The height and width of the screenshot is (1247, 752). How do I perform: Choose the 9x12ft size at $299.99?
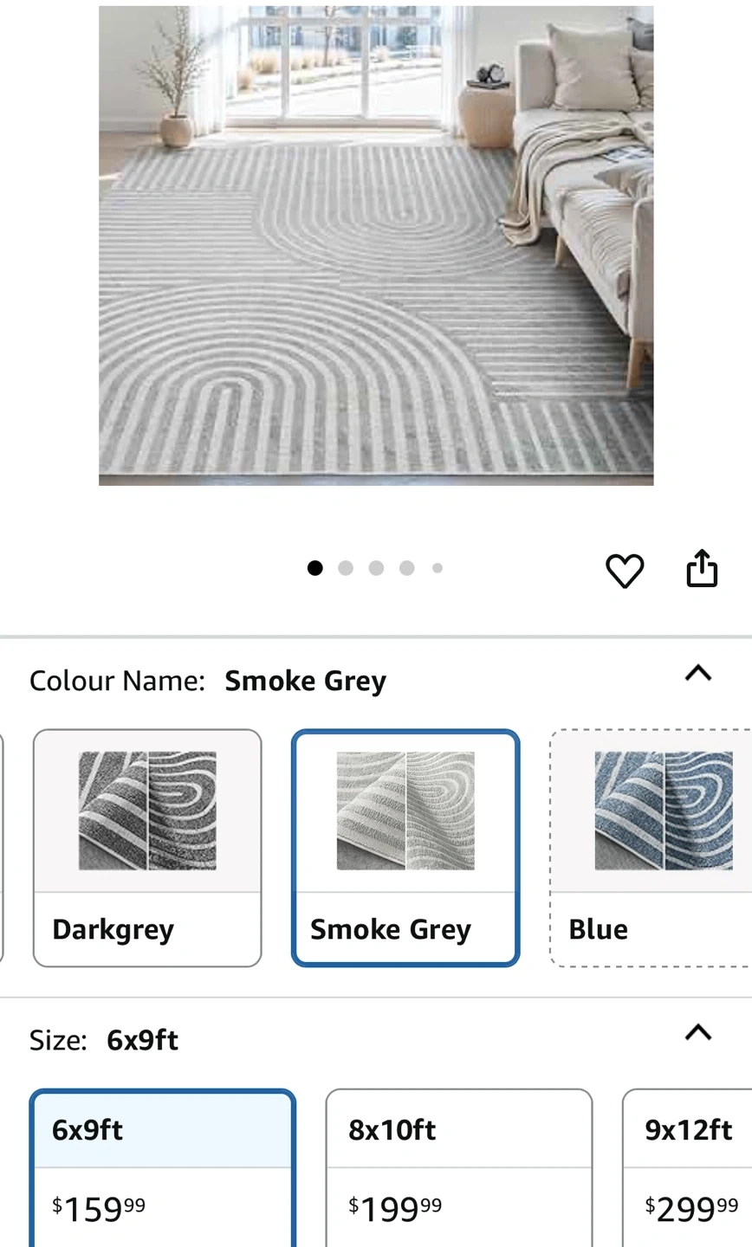pyautogui.click(x=687, y=1168)
